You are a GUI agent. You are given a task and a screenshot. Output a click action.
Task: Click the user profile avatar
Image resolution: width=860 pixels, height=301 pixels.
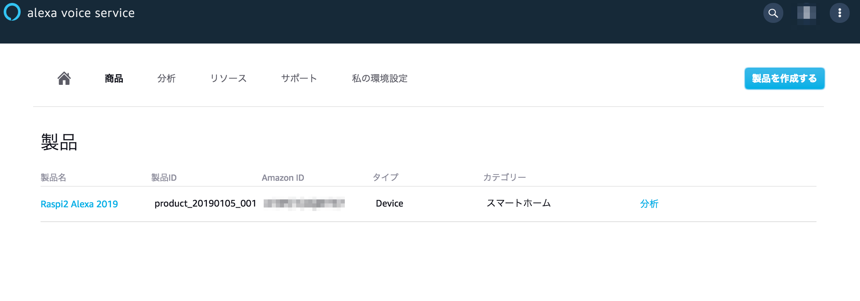807,13
